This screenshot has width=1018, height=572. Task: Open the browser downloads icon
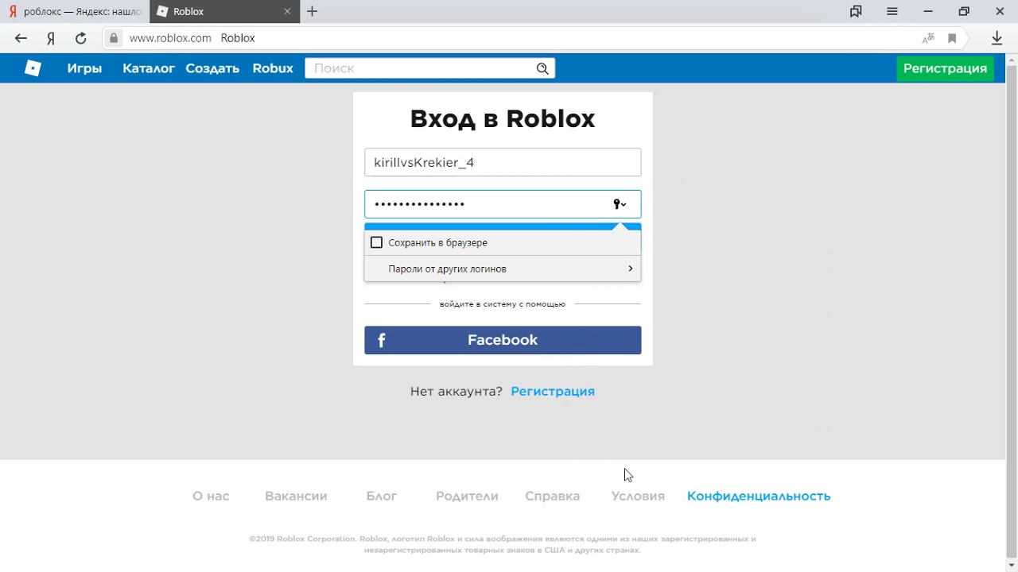pos(997,38)
